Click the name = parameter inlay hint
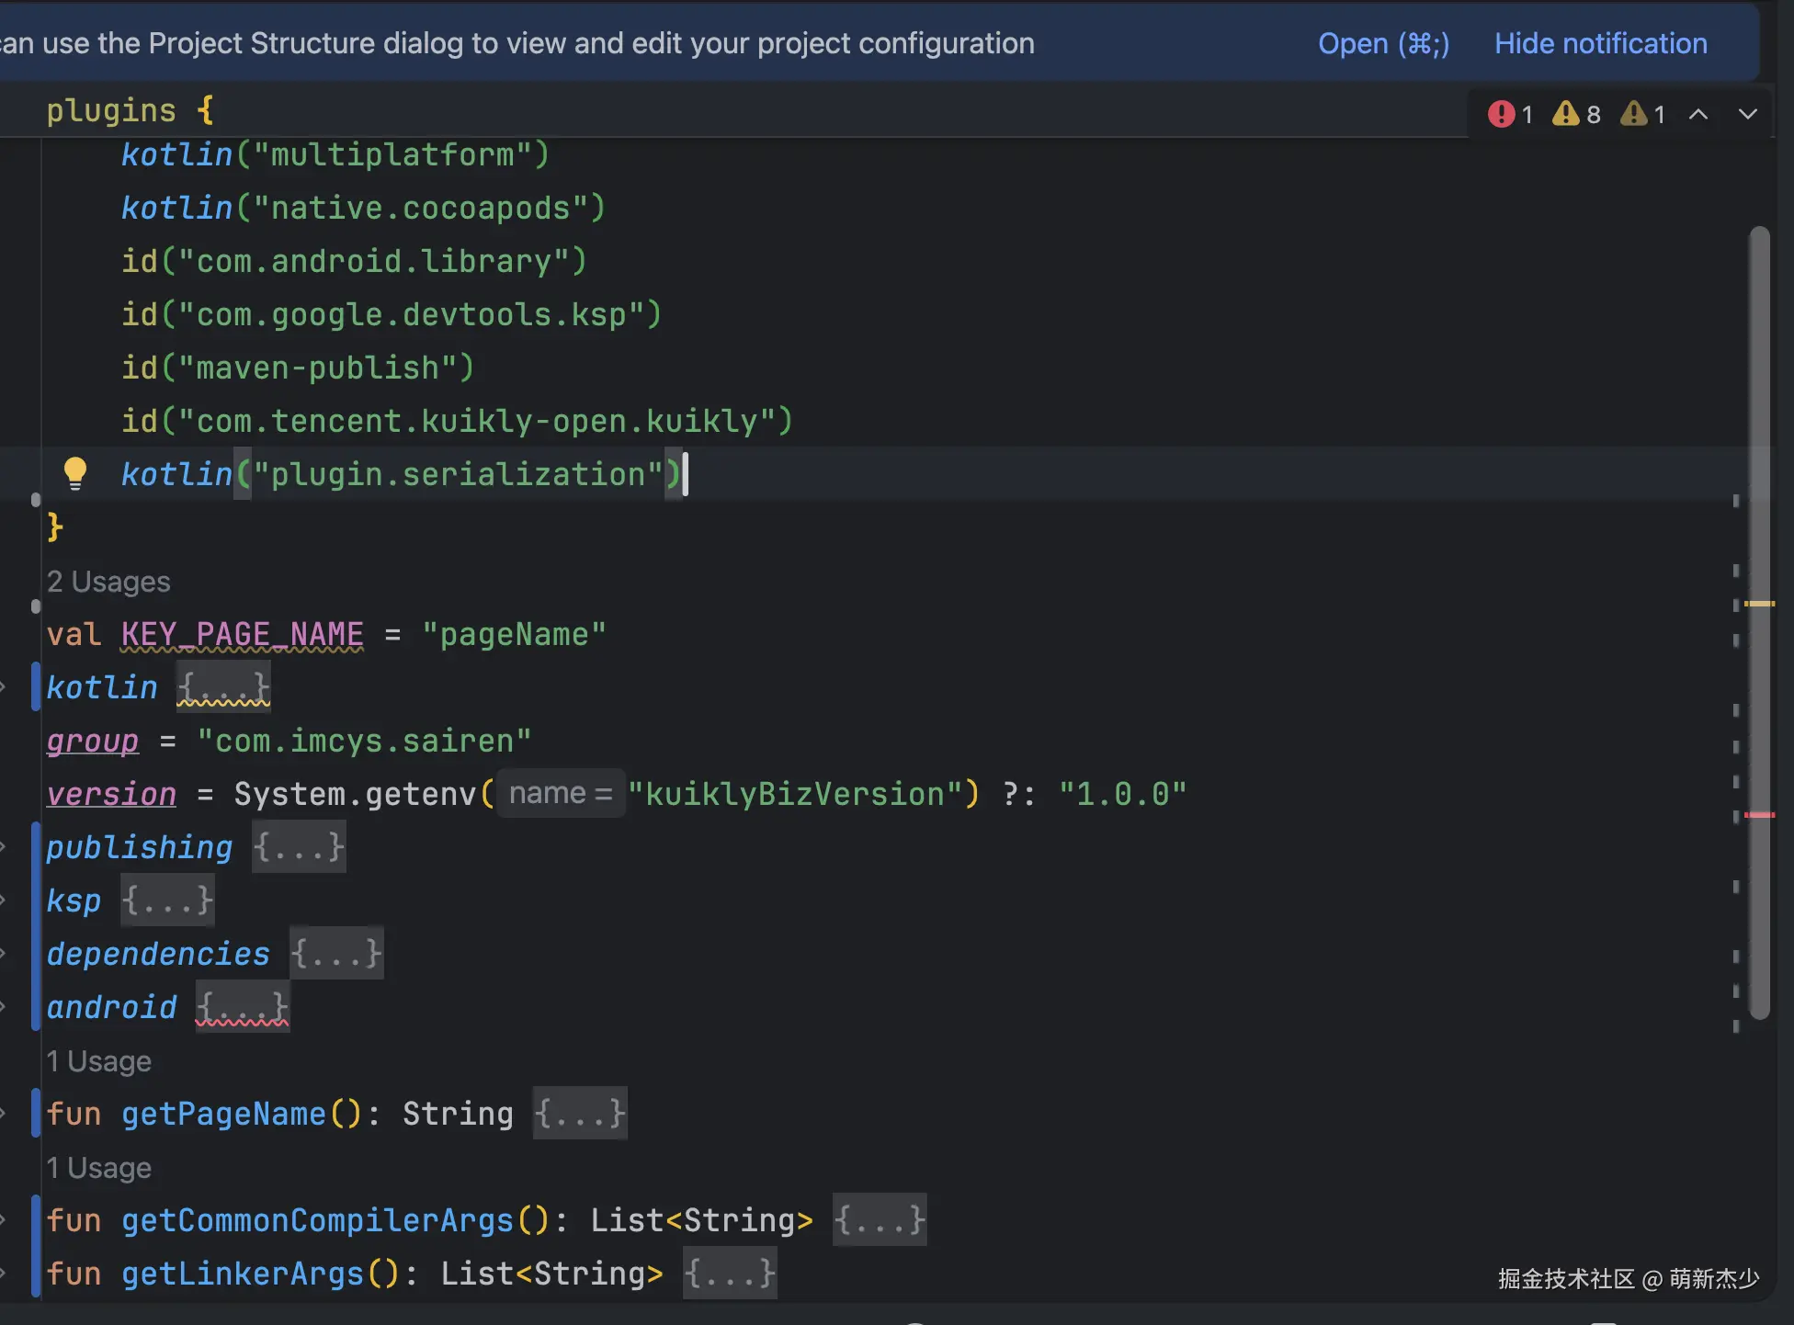 (x=561, y=793)
